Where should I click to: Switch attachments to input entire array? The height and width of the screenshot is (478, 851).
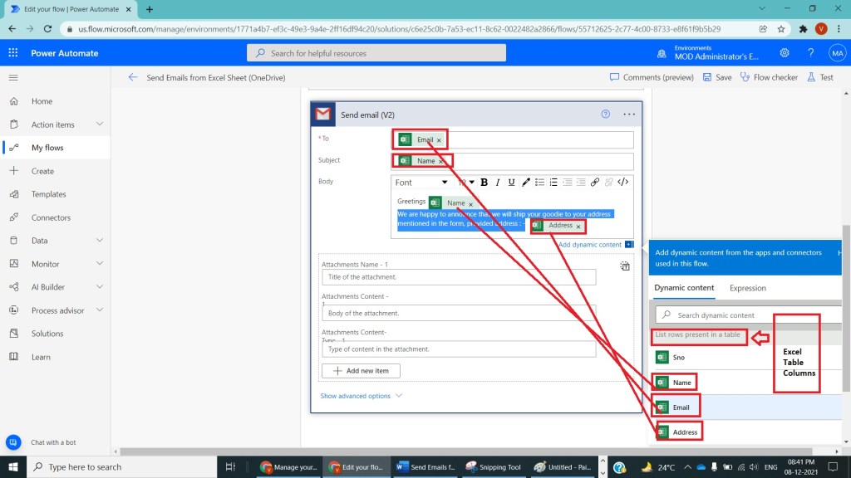[625, 266]
